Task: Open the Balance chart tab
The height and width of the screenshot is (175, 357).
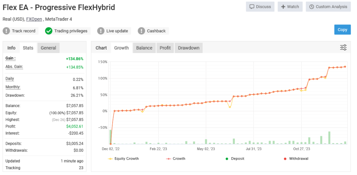Action: 144,48
